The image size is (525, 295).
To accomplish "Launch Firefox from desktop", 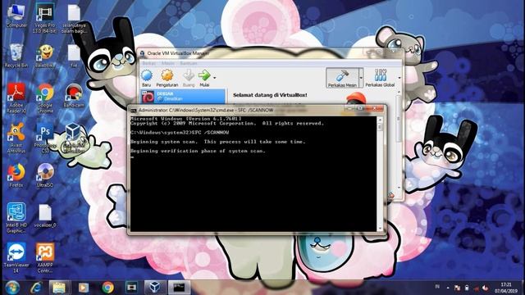I will 16,175.
